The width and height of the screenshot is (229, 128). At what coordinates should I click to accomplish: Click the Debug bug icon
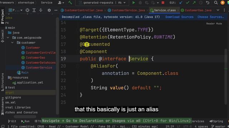(x=140, y=2)
